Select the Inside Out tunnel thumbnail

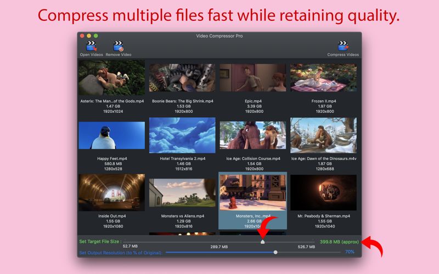pyautogui.click(x=112, y=193)
